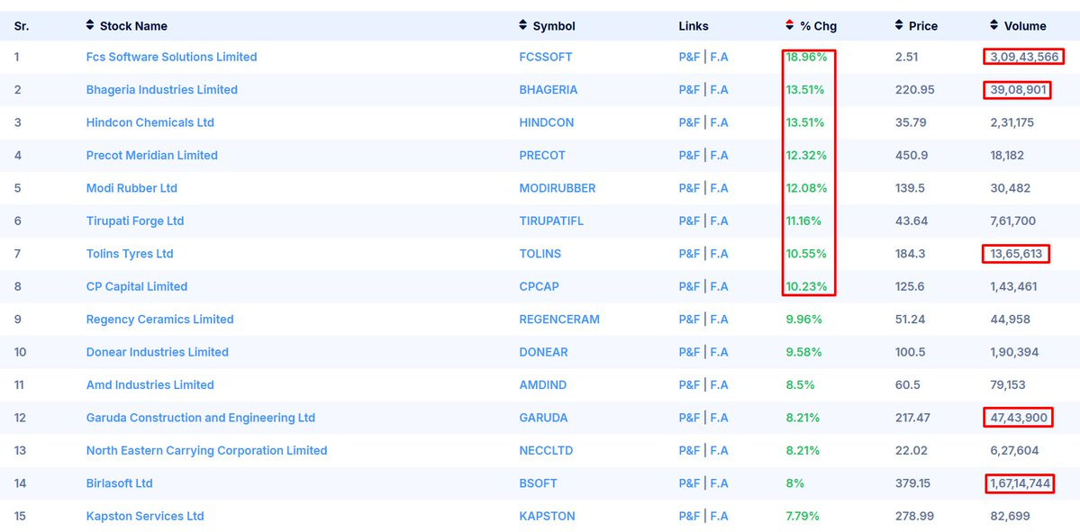The width and height of the screenshot is (1080, 532).
Task: Open F.A link for MODIRUBBER row
Action: click(x=719, y=188)
